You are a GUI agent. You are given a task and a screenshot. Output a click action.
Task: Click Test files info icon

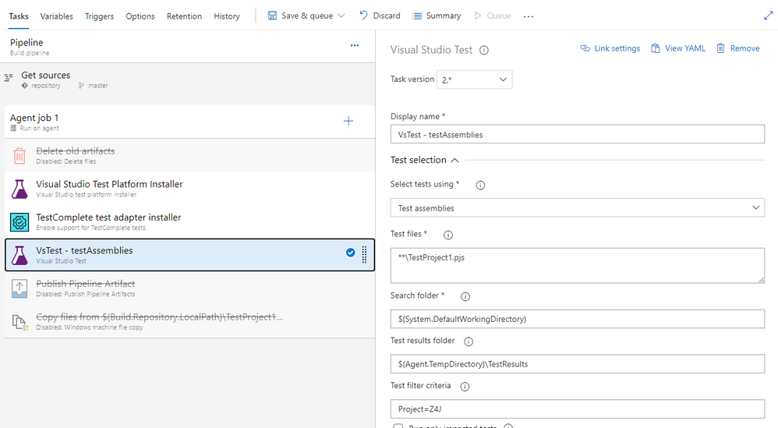point(448,235)
